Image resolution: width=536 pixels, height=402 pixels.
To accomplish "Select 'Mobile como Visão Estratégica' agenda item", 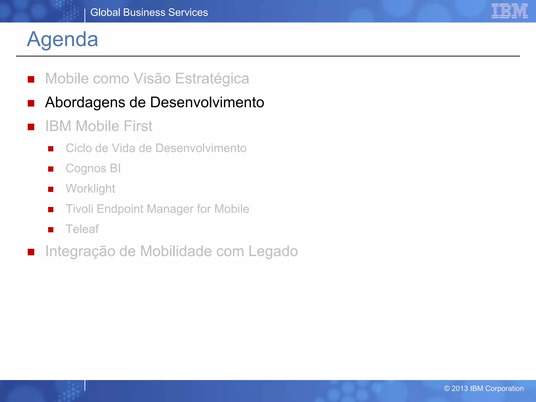I will click(x=147, y=79).
